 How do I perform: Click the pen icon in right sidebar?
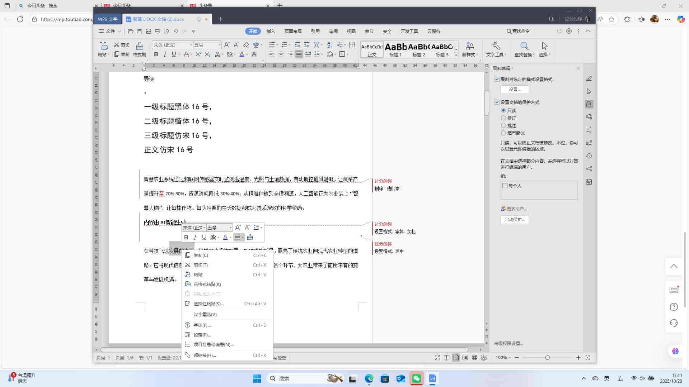(589, 78)
